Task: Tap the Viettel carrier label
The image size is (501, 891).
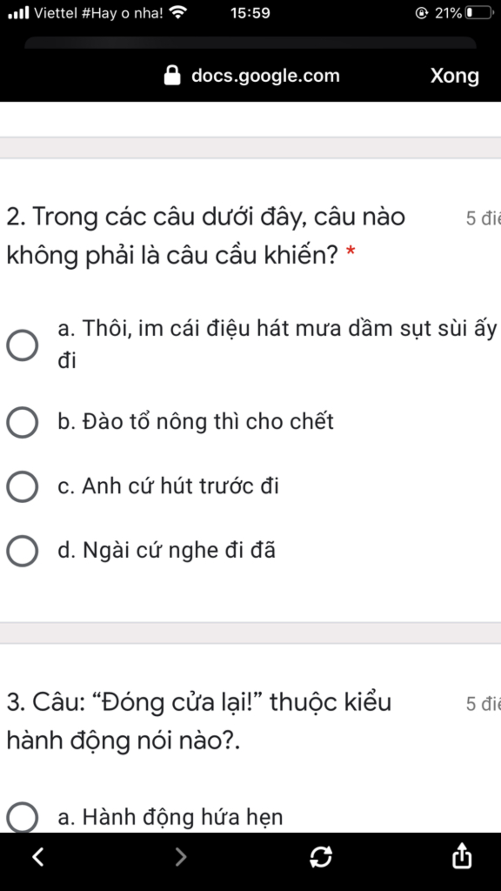Action: click(x=98, y=13)
